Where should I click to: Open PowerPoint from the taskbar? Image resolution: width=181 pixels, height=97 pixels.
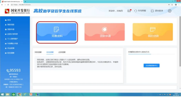(x=31, y=95)
